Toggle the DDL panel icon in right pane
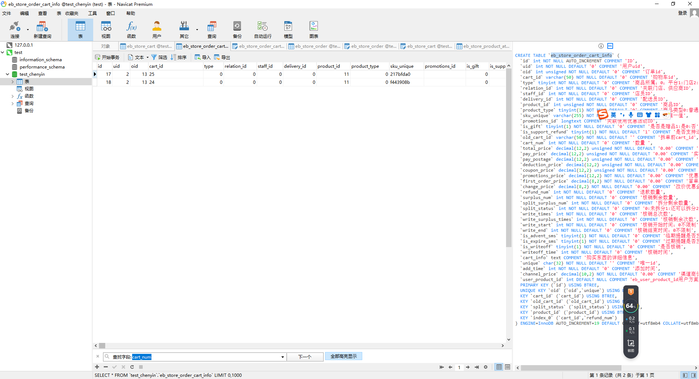699x379 pixels. pos(610,46)
